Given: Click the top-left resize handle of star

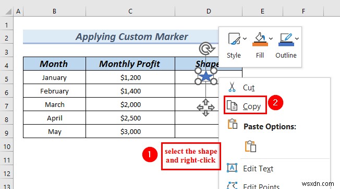Looking at the screenshot, I should pos(198,71).
